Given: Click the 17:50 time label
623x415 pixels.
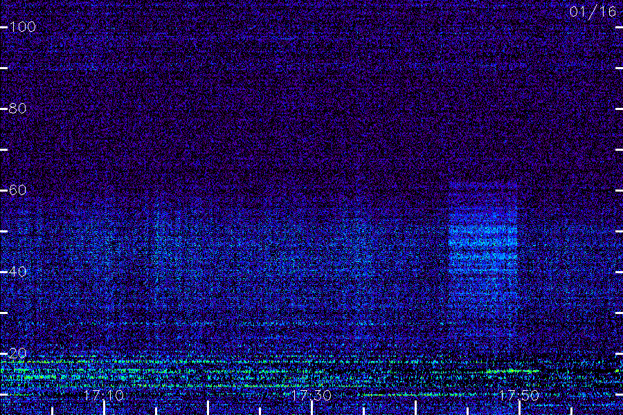Looking at the screenshot, I should pos(519,396).
